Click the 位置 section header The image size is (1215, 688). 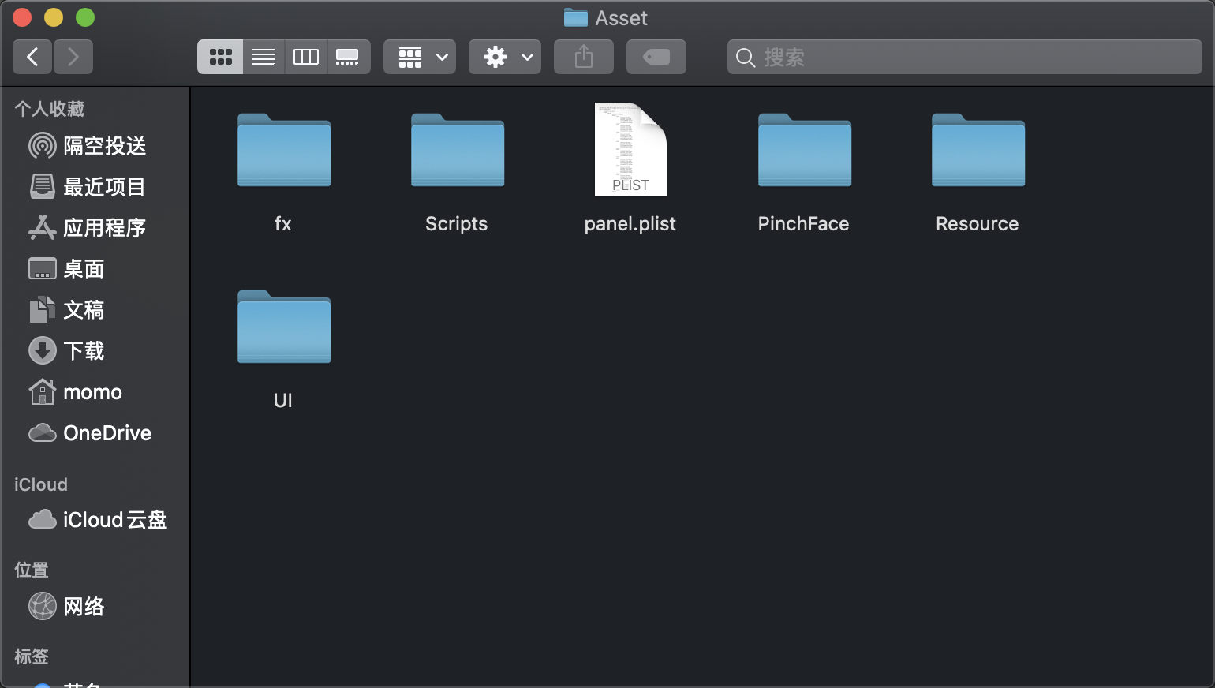32,570
